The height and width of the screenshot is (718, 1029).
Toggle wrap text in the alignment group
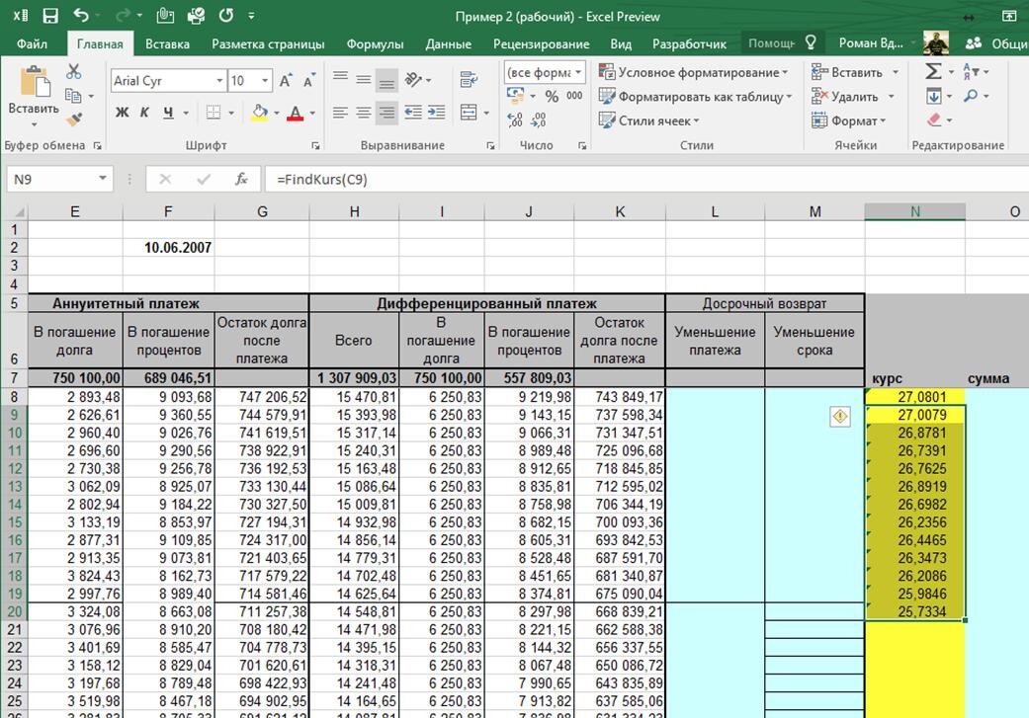tap(469, 80)
